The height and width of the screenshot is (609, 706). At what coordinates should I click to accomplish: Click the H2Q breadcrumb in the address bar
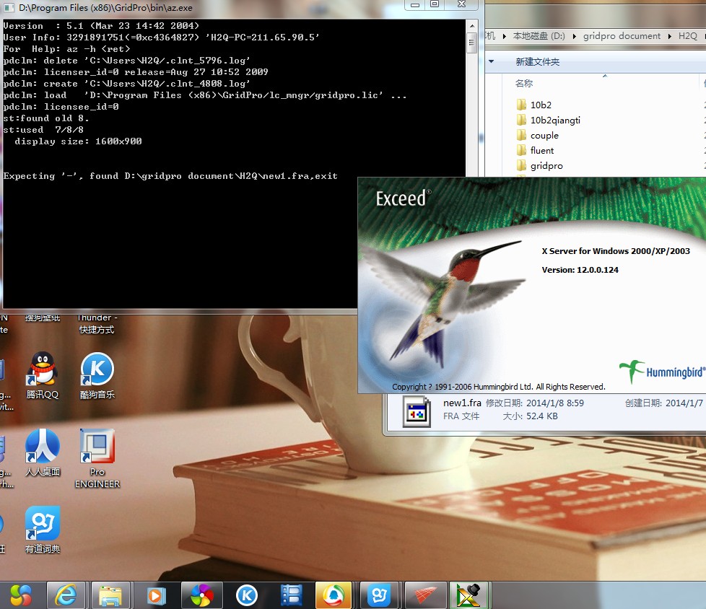[x=687, y=36]
